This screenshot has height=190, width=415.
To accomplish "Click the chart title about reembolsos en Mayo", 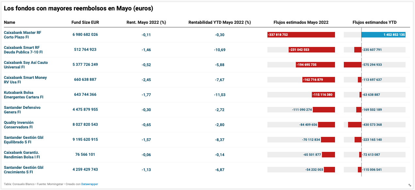I will coord(78,8).
